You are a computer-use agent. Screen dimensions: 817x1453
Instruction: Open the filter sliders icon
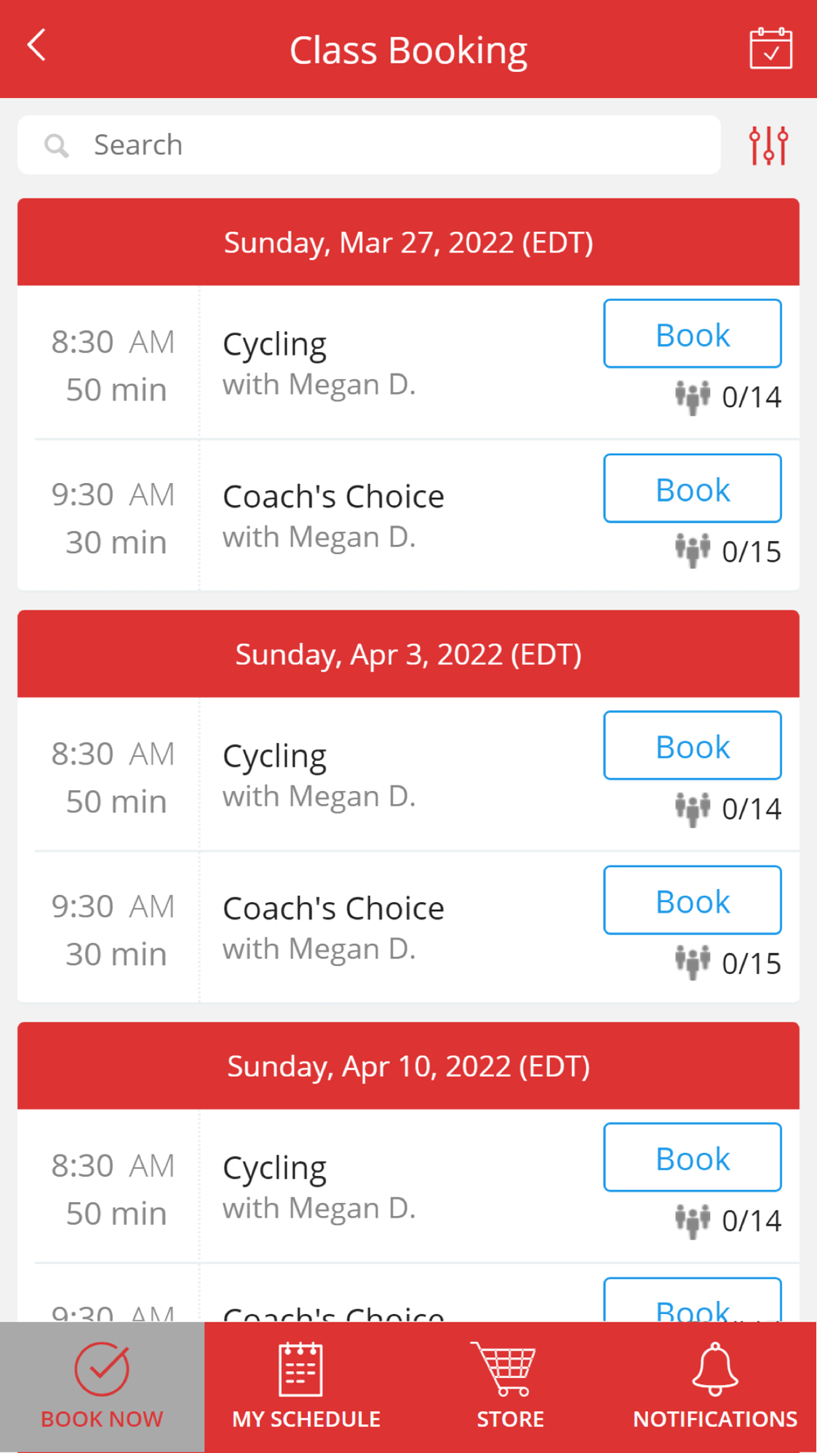point(768,145)
